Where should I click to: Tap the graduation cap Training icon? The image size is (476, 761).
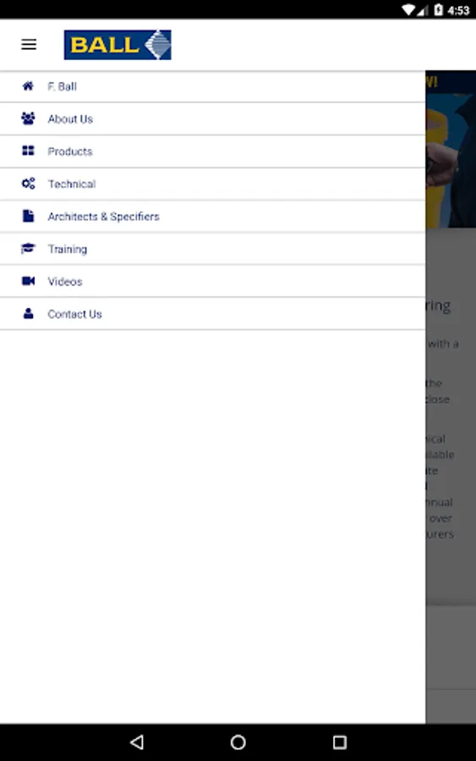click(28, 249)
